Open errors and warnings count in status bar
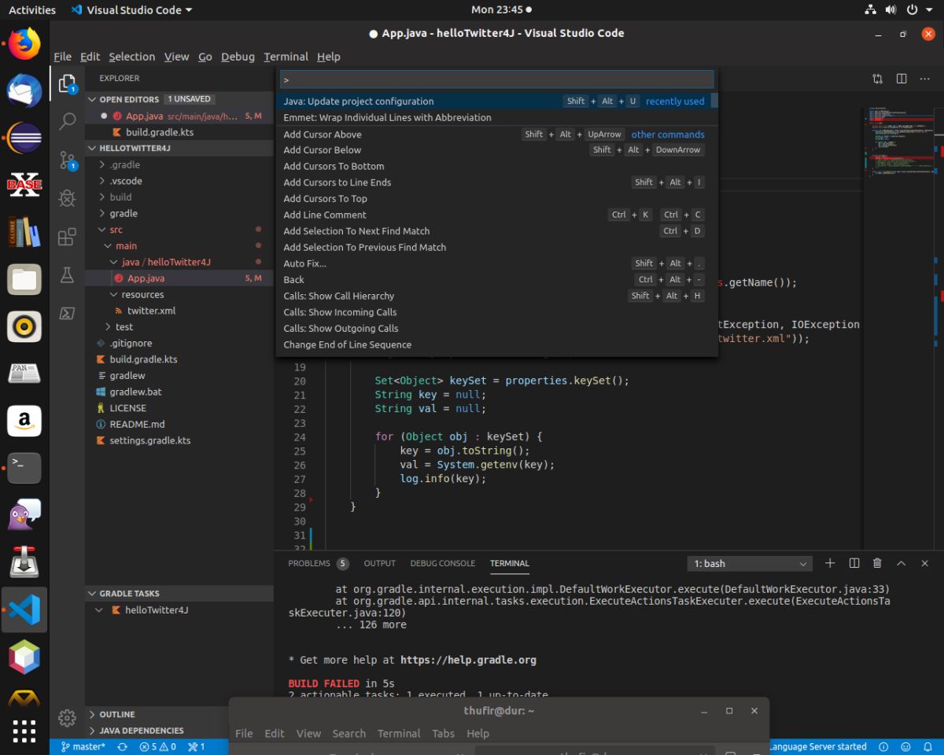944x755 pixels. 158,746
